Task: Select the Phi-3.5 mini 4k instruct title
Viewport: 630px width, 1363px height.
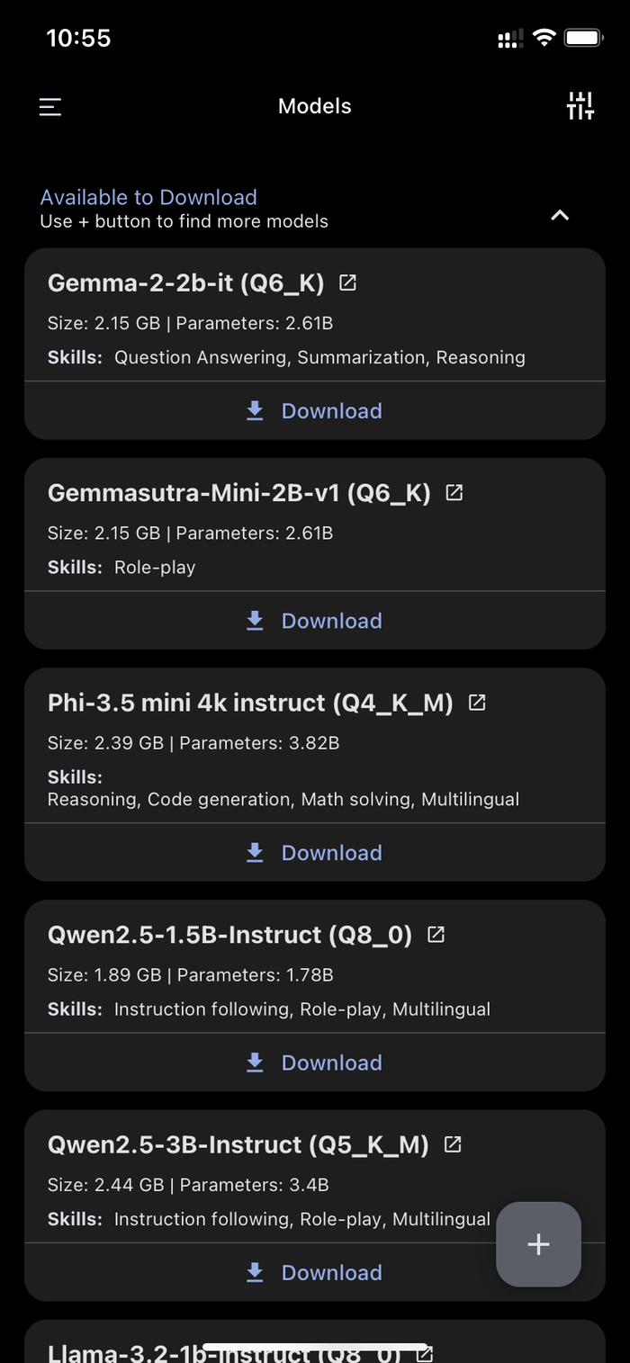Action: click(250, 702)
